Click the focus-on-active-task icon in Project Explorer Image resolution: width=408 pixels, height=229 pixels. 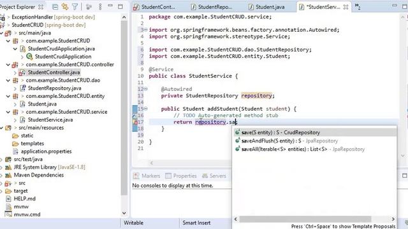point(89,7)
